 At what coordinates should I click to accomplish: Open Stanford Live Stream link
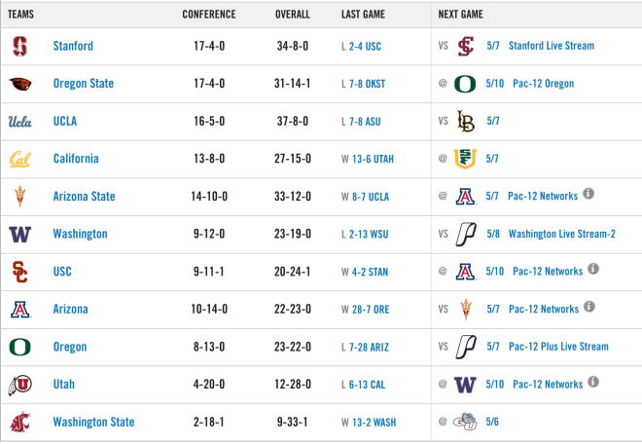pyautogui.click(x=552, y=46)
